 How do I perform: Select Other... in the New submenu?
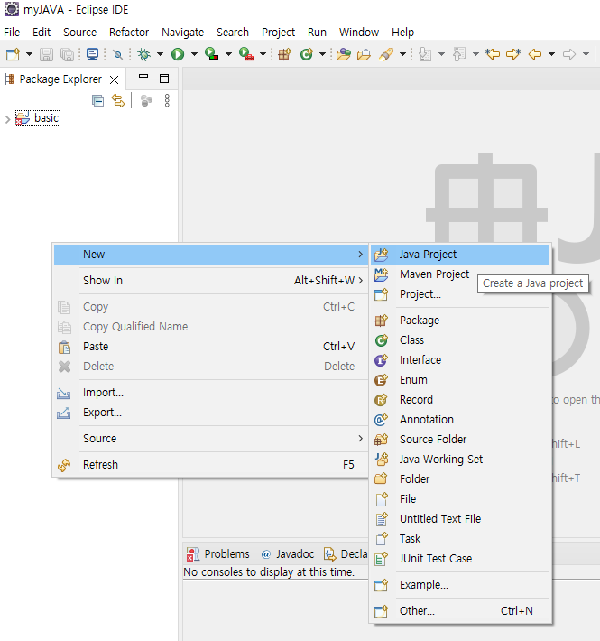click(460, 610)
